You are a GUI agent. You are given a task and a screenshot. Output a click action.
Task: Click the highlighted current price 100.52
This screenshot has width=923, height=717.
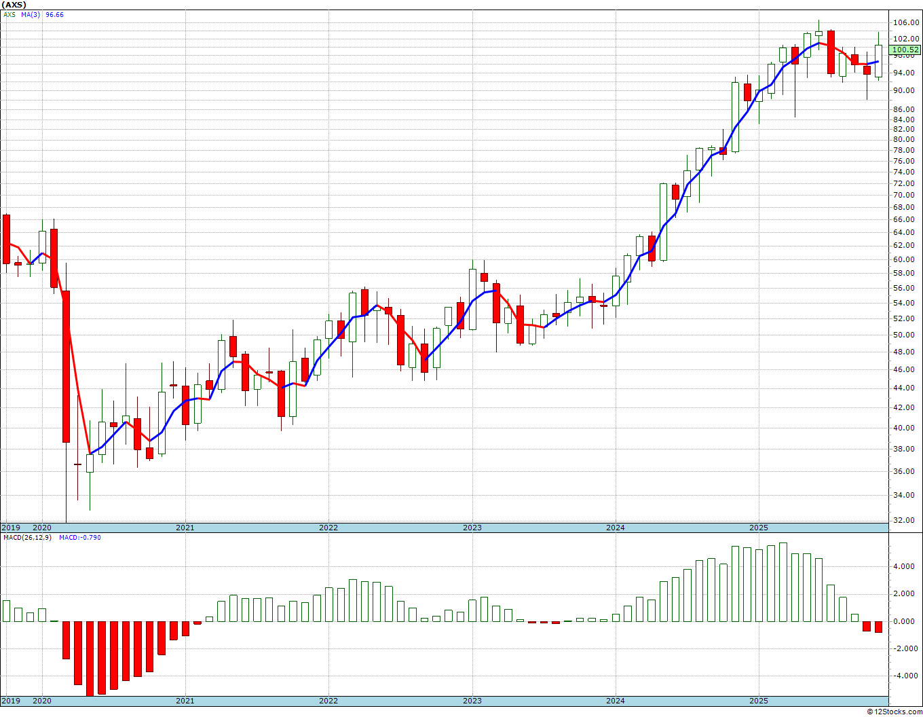905,50
